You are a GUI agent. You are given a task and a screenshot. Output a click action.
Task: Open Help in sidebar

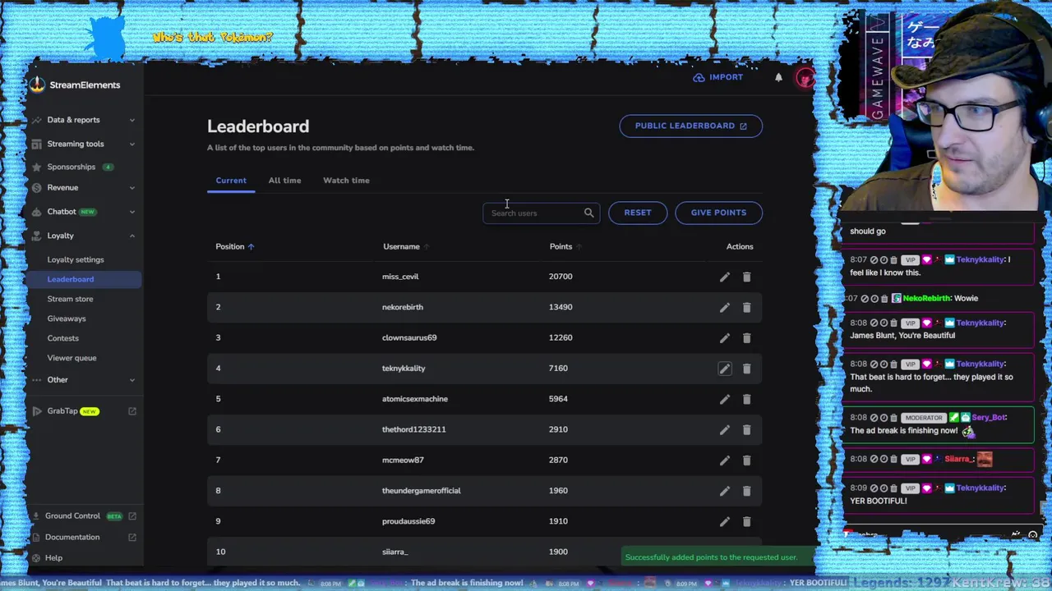point(53,558)
